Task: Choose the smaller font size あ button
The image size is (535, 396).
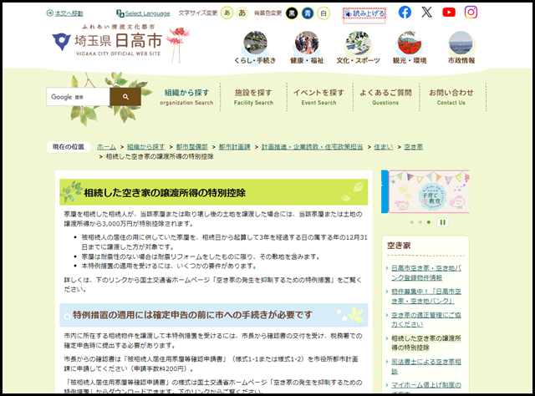Action: 227,13
